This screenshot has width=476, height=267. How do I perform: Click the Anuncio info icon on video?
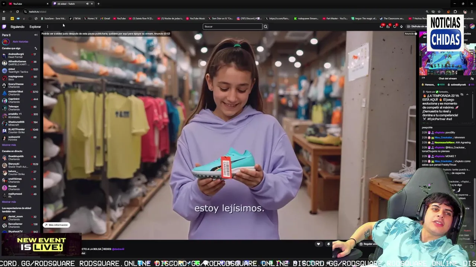tap(416, 34)
